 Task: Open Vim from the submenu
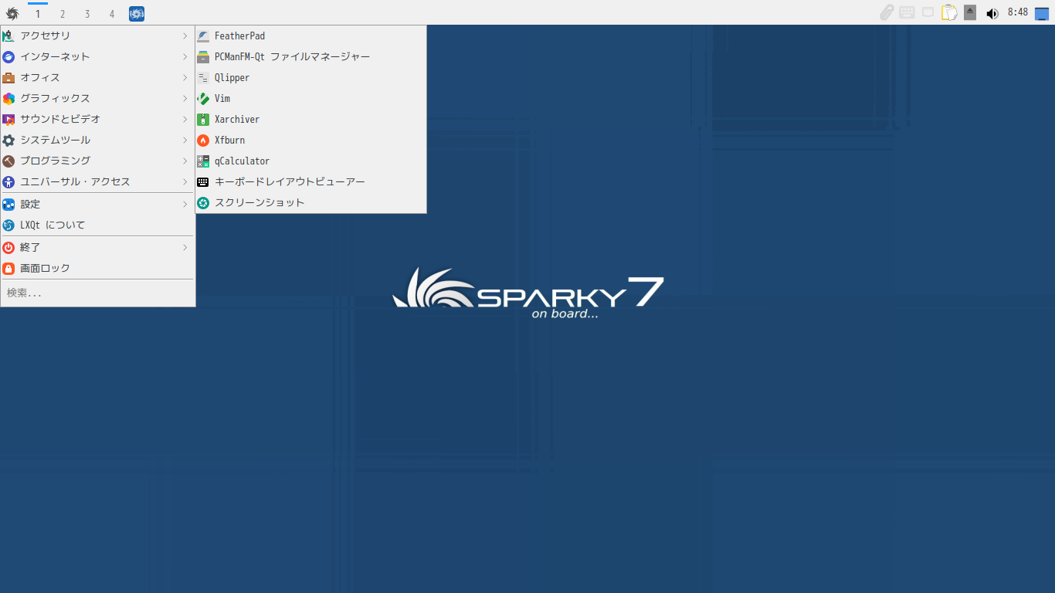pos(310,99)
